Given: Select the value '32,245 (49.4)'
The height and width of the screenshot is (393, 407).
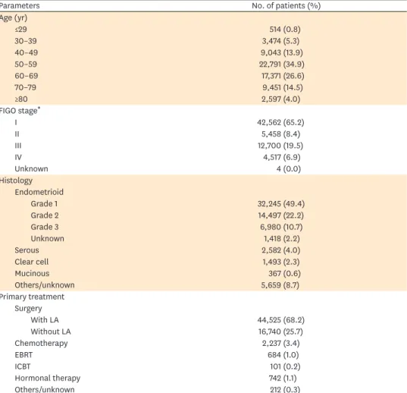Looking at the screenshot, I should [x=281, y=204].
